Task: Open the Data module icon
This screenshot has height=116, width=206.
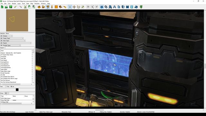Action: [110, 7]
